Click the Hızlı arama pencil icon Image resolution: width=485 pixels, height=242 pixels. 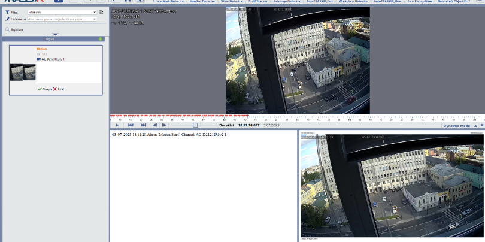[7, 19]
